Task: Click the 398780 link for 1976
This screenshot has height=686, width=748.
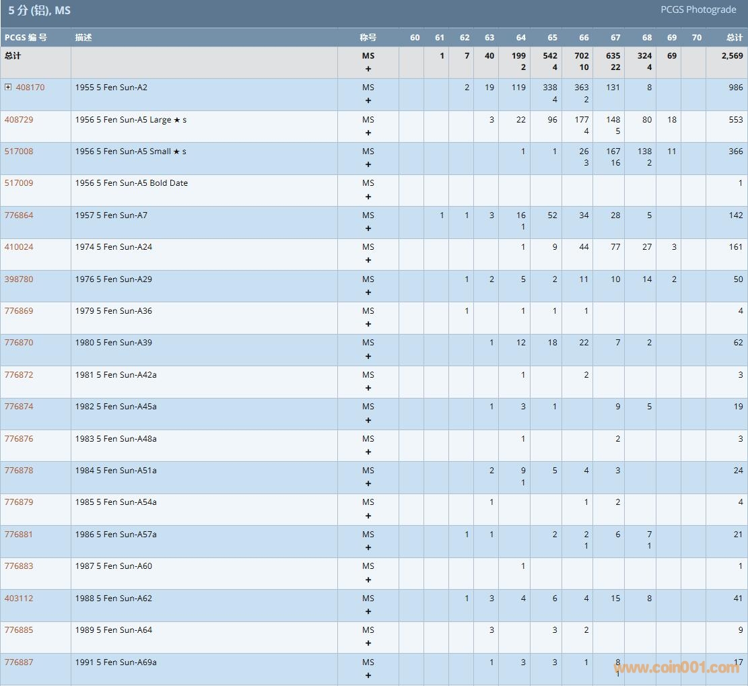Action: click(x=19, y=279)
